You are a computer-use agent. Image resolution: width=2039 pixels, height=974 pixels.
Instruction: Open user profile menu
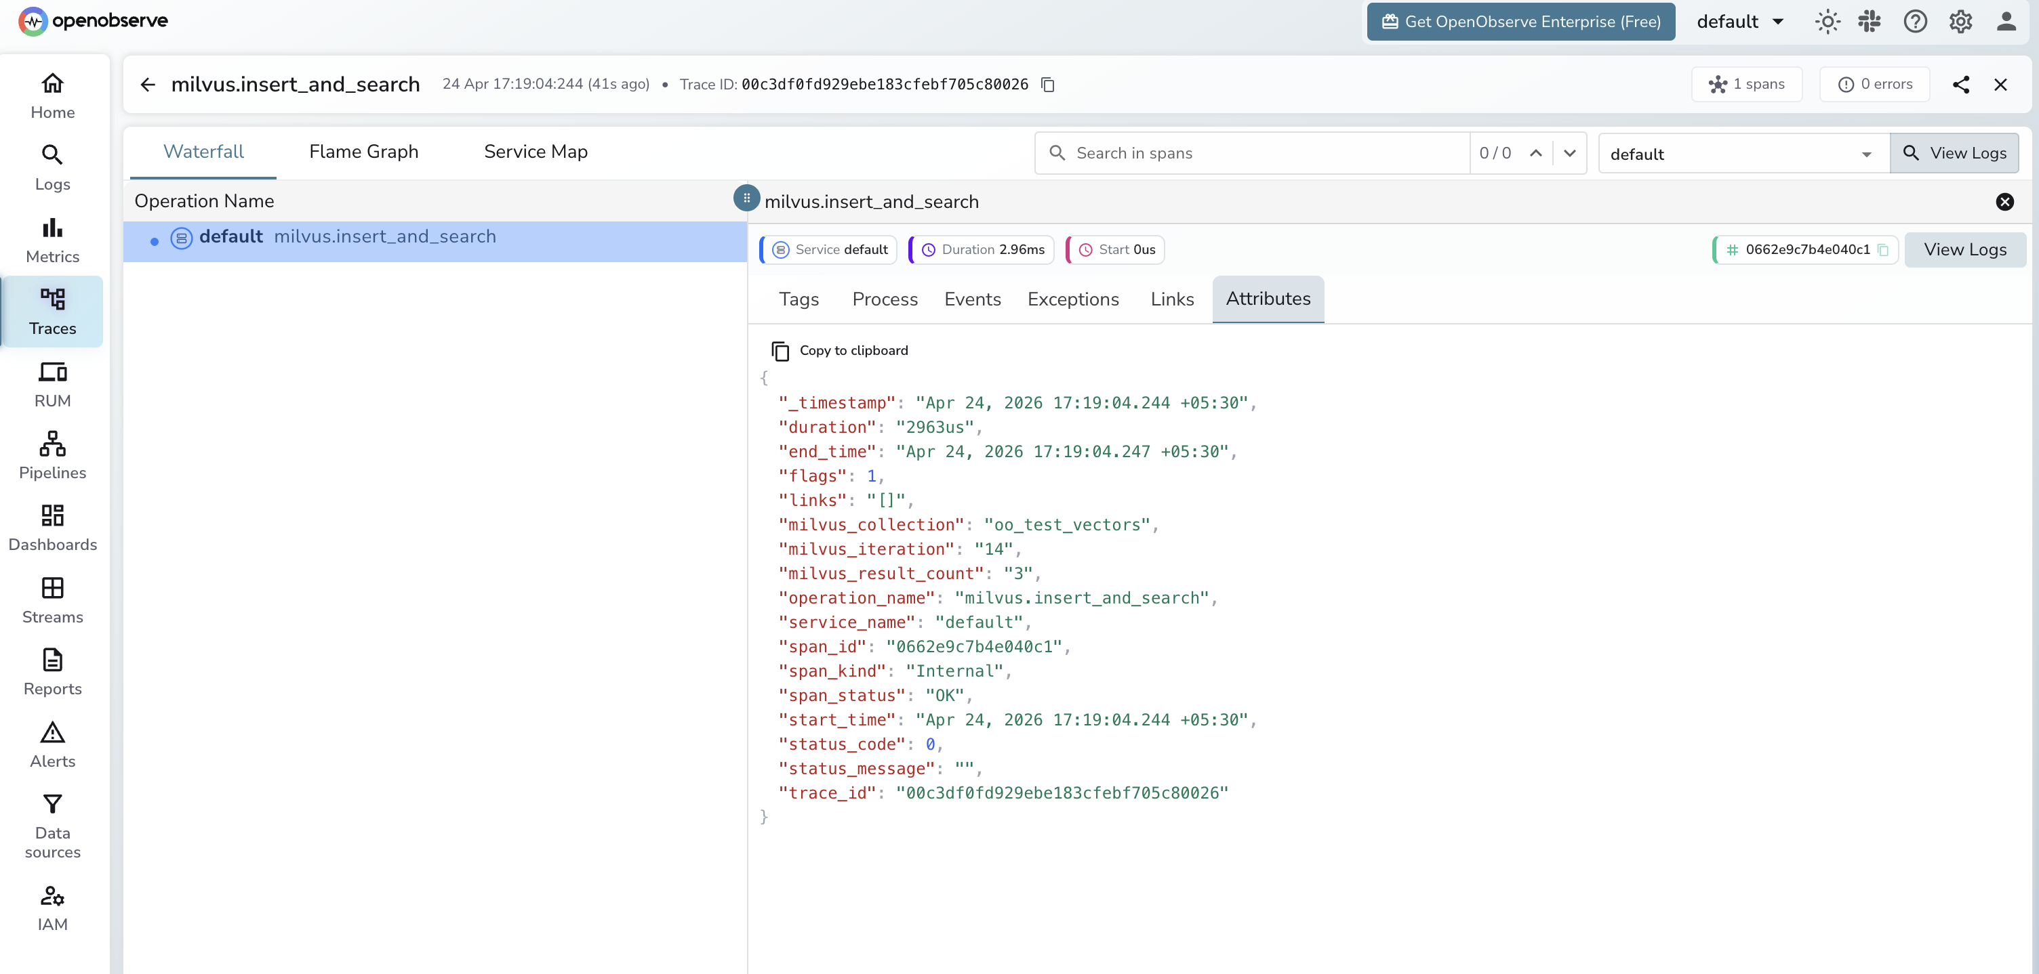pyautogui.click(x=2006, y=22)
